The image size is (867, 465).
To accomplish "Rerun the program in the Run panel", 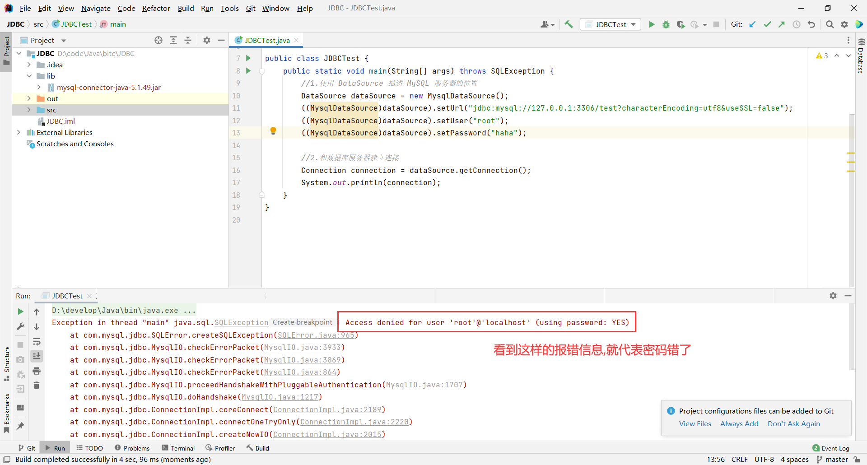I will [20, 312].
